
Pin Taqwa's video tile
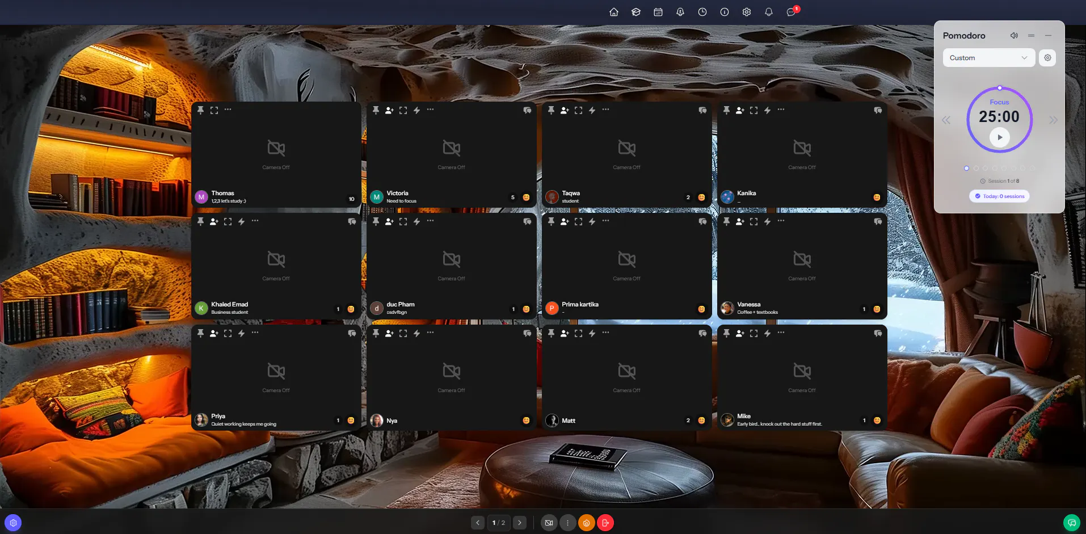tap(551, 110)
